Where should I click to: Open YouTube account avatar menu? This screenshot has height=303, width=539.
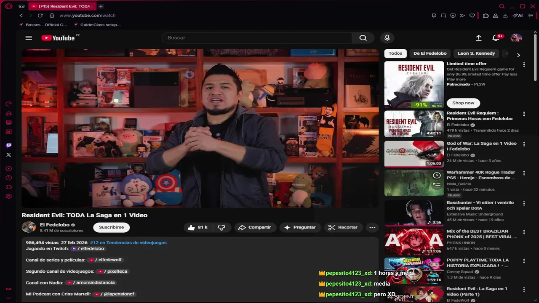click(516, 38)
